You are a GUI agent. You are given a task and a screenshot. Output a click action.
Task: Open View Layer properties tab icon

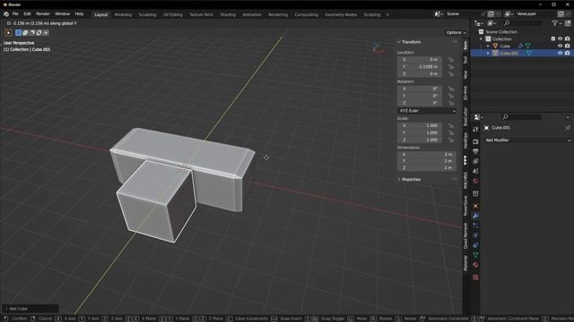click(x=475, y=161)
